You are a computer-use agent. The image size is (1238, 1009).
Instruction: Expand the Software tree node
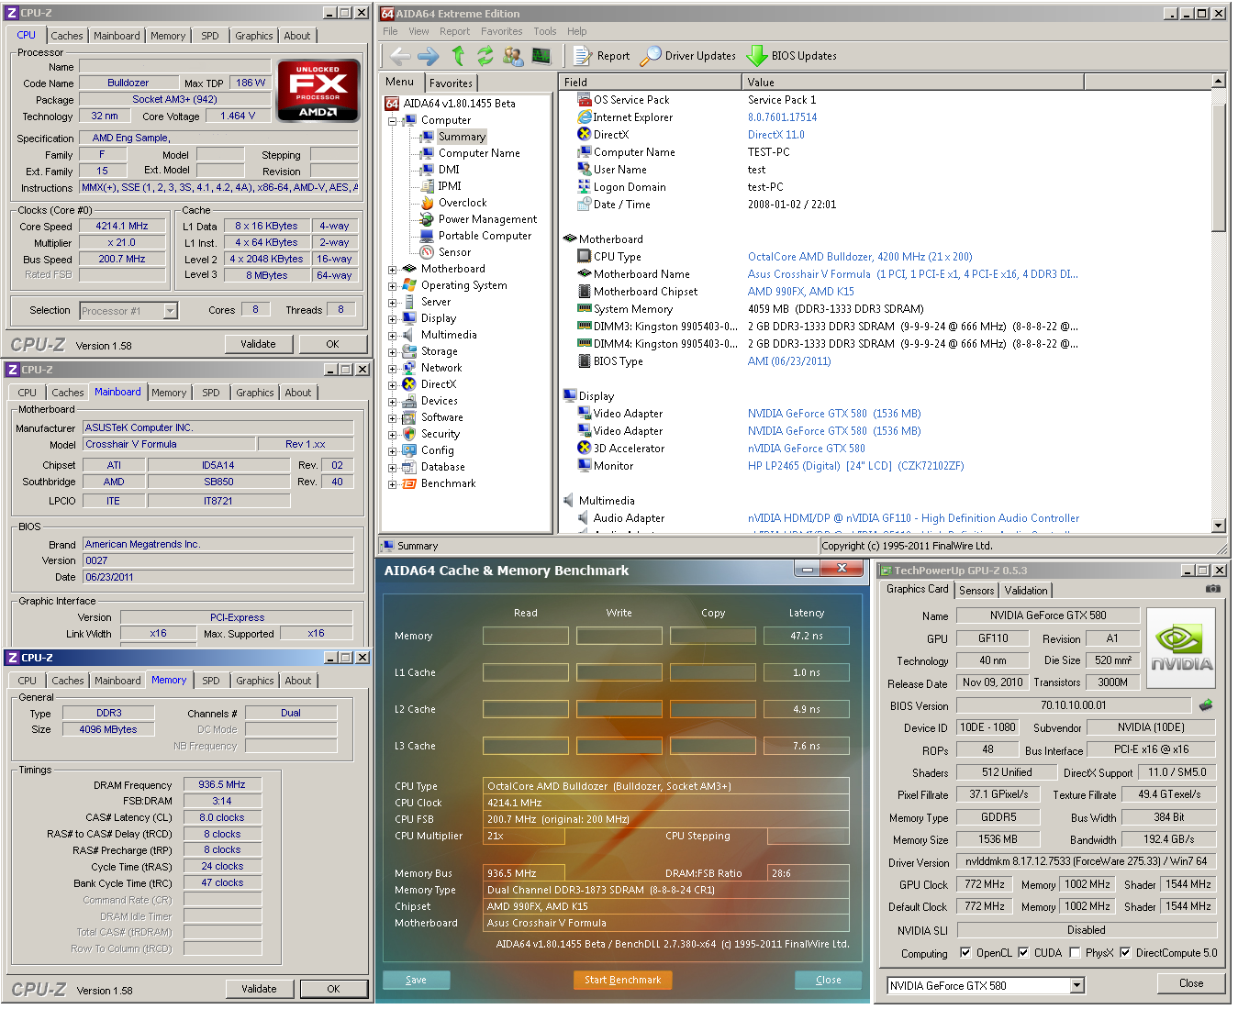(392, 418)
